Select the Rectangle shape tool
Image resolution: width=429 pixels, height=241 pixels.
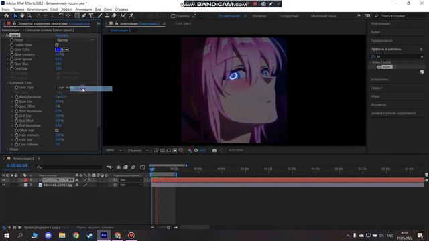(x=77, y=16)
